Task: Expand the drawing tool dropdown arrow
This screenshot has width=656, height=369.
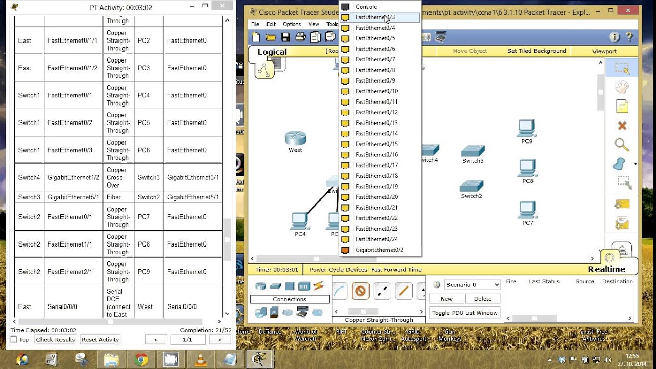Action: click(635, 164)
